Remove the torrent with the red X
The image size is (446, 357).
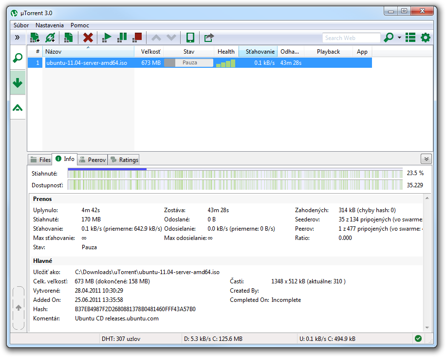click(88, 38)
